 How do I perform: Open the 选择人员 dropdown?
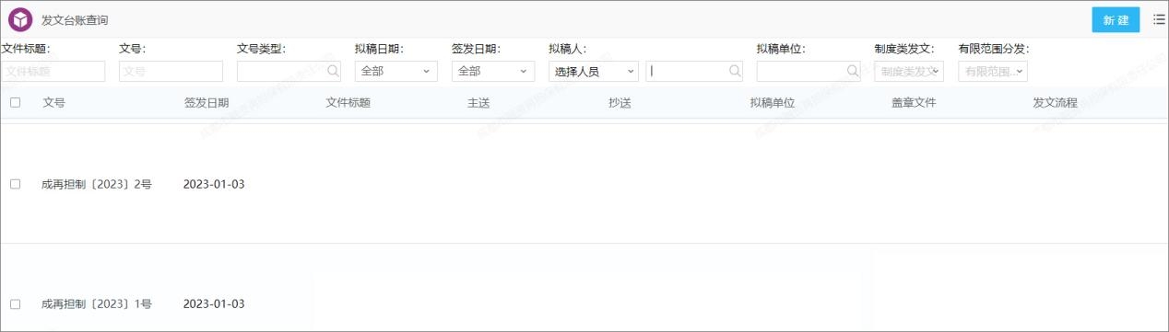click(x=594, y=71)
